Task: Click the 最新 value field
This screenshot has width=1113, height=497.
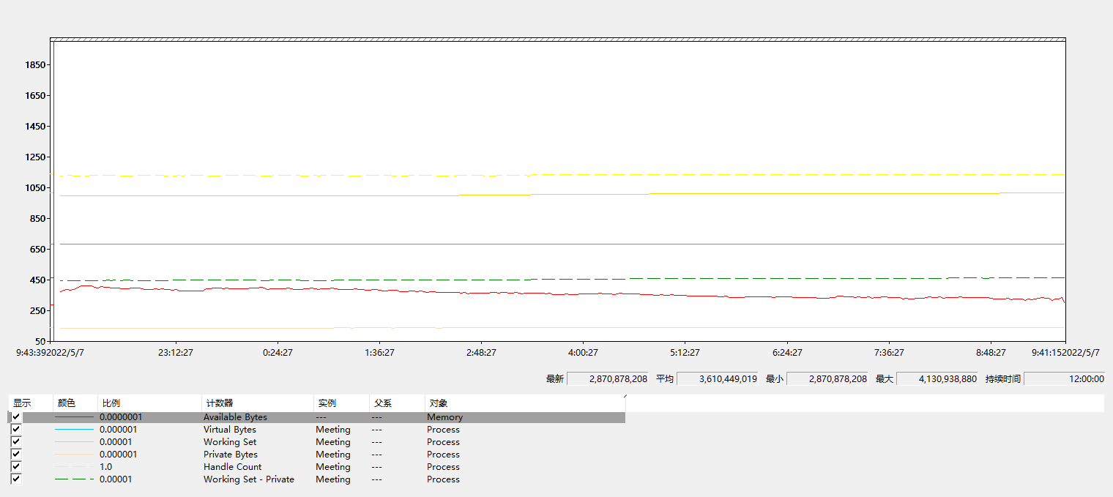Action: coord(607,378)
